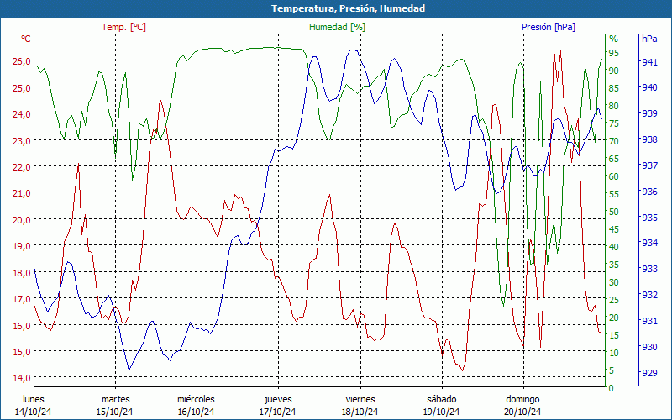Screen dimensions: 672x420
Task: Click the 940 hPa pressure axis value
Action: 649,87
